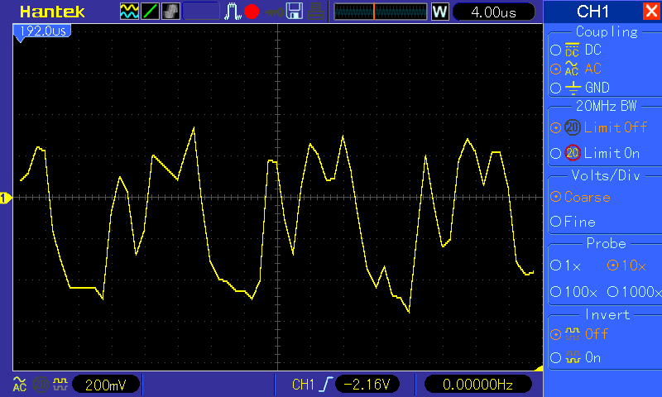Click the red record/stop dot
The width and height of the screenshot is (662, 397).
click(x=252, y=12)
